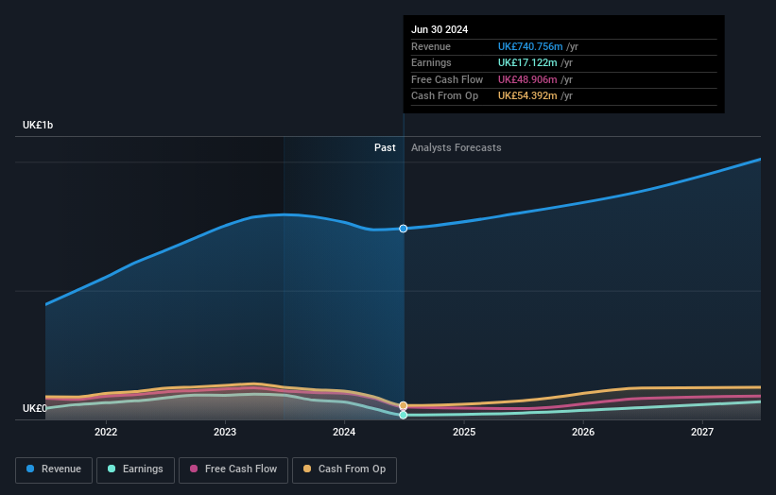Screen dimensions: 776x495
Task: Click the UK£54.392m cash from op value
Action: coord(527,96)
